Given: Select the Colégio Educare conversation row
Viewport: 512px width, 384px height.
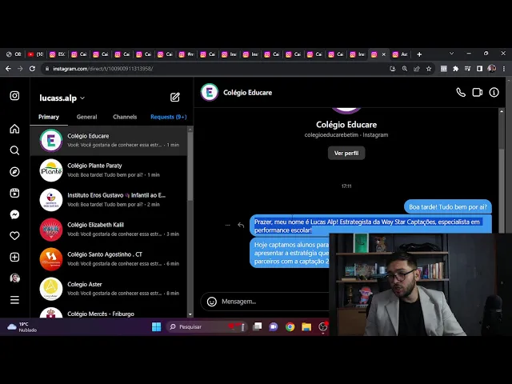Looking at the screenshot, I should click(x=109, y=141).
